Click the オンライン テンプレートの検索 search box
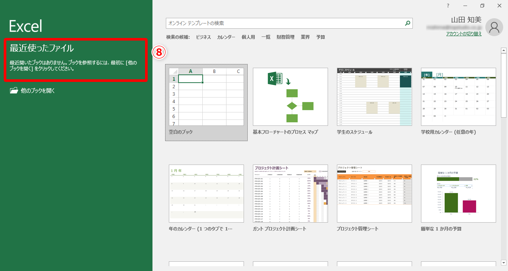This screenshot has width=508, height=271. (289, 23)
